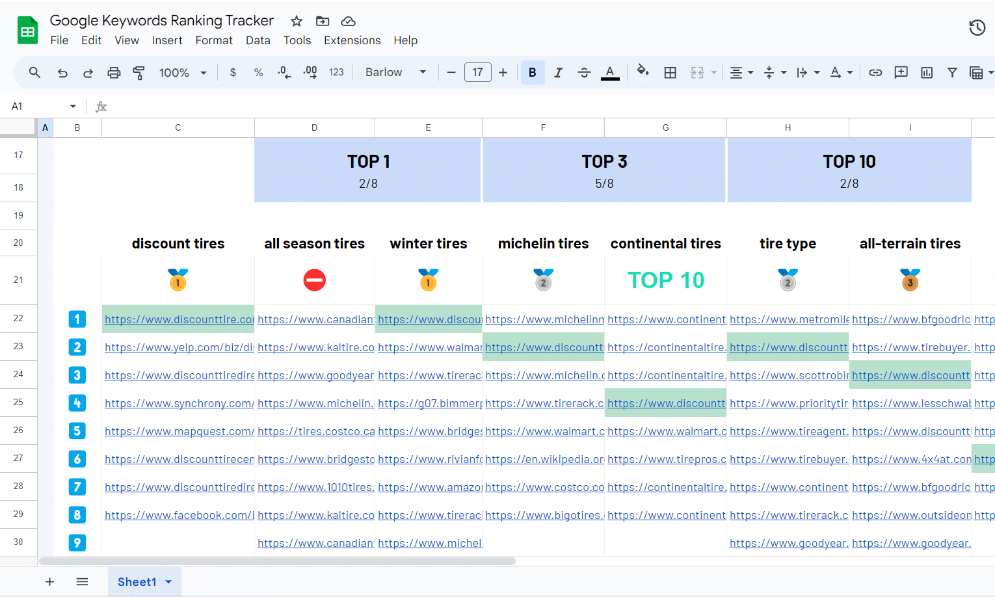This screenshot has width=995, height=597.
Task: Open version history clock icon
Action: point(977,27)
